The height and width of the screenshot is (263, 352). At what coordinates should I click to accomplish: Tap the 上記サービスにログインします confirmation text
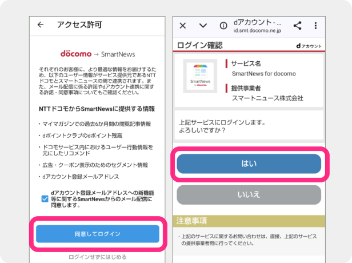(x=222, y=126)
